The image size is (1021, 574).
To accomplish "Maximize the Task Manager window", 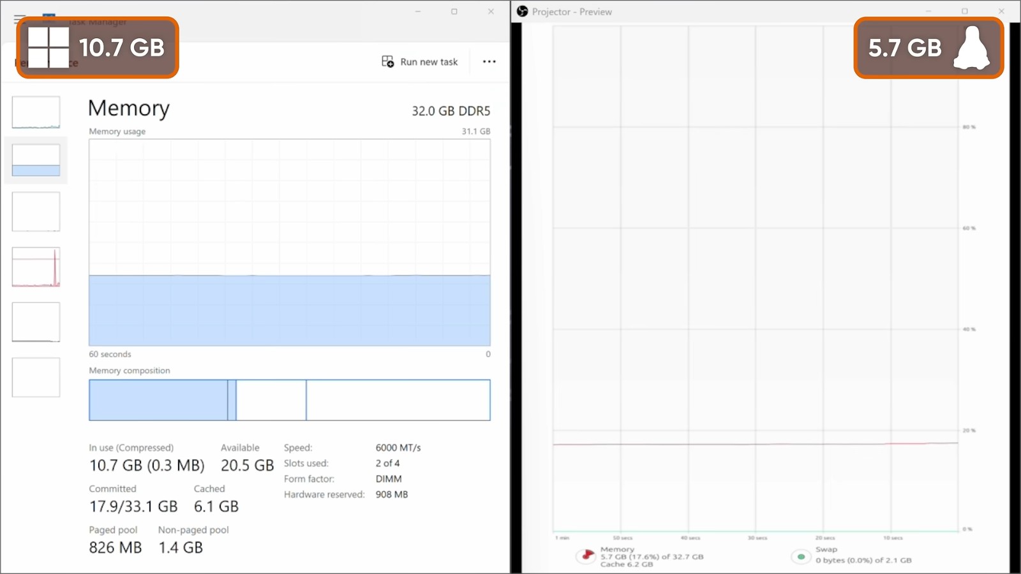I will (454, 11).
